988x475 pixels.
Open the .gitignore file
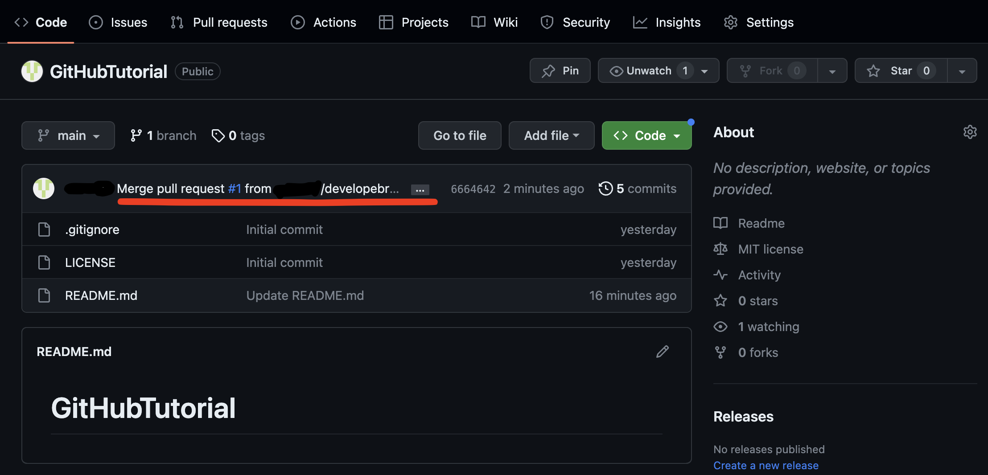coord(92,229)
